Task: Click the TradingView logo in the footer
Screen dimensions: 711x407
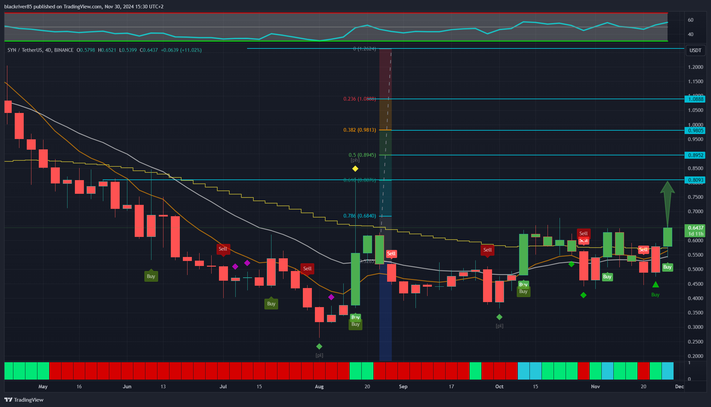Action: pyautogui.click(x=24, y=400)
